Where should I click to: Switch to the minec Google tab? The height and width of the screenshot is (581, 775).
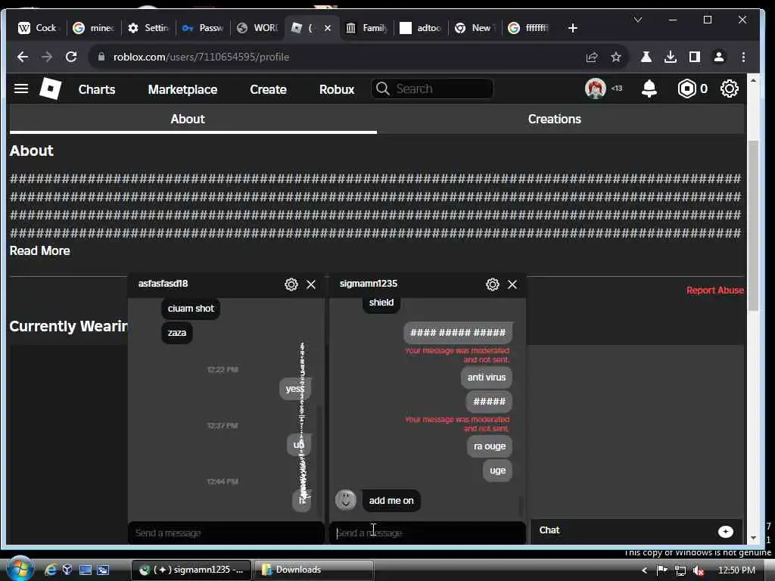tap(94, 28)
